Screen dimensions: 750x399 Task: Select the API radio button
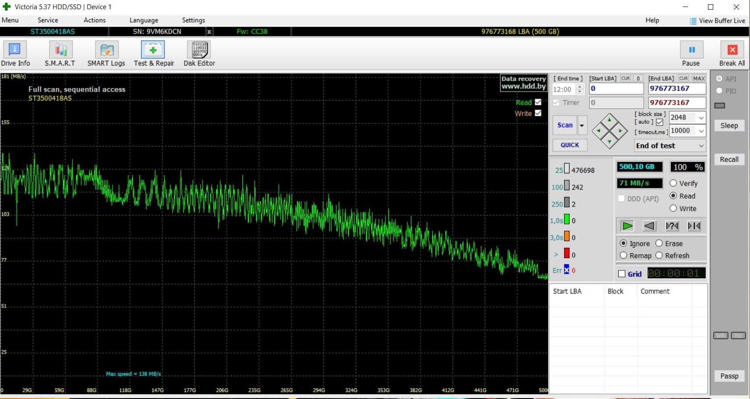719,79
